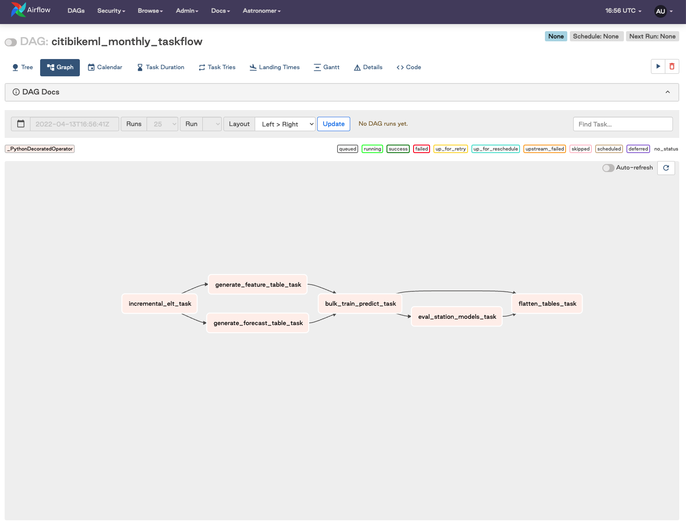The height and width of the screenshot is (522, 686).
Task: Open the AU user avatar menu
Action: click(661, 11)
